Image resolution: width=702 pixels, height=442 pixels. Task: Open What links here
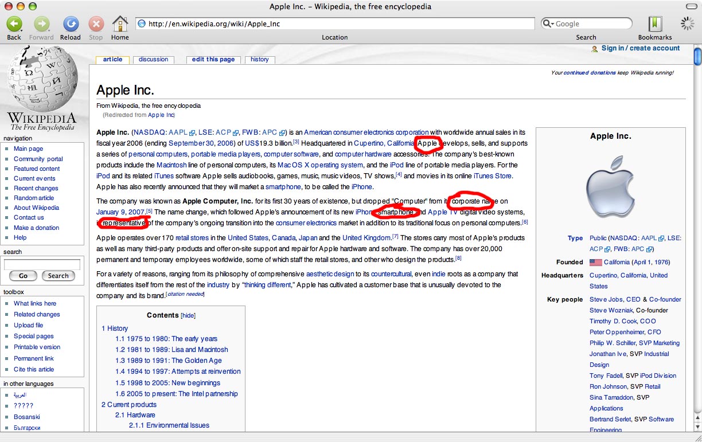pyautogui.click(x=35, y=303)
